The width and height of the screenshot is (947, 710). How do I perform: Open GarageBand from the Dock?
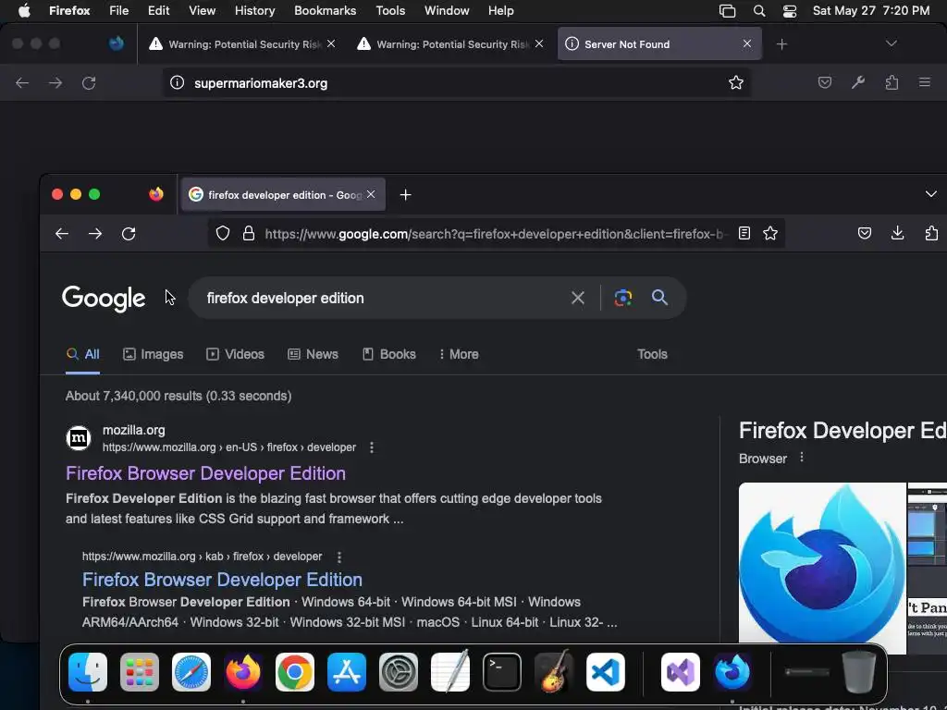click(x=554, y=672)
